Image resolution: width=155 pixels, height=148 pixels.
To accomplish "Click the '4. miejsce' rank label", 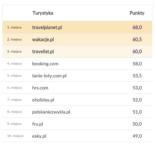I will [x=14, y=64].
